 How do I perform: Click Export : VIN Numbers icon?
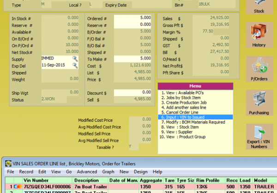click(x=259, y=136)
